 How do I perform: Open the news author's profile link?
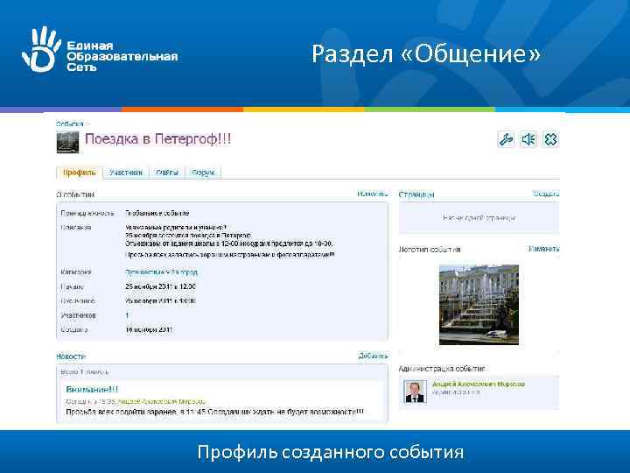pyautogui.click(x=162, y=401)
